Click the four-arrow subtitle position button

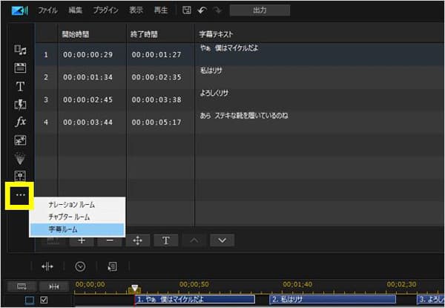pyautogui.click(x=137, y=240)
